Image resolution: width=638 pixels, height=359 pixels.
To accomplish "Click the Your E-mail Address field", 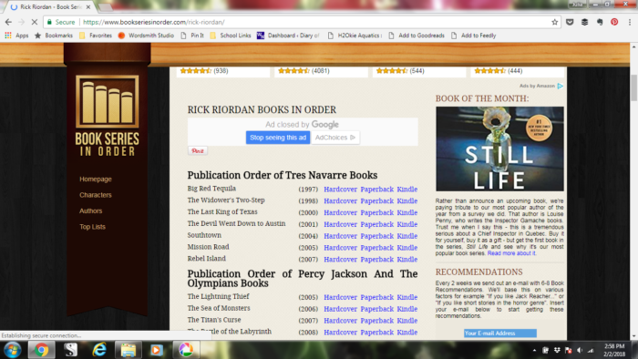I will click(x=500, y=333).
